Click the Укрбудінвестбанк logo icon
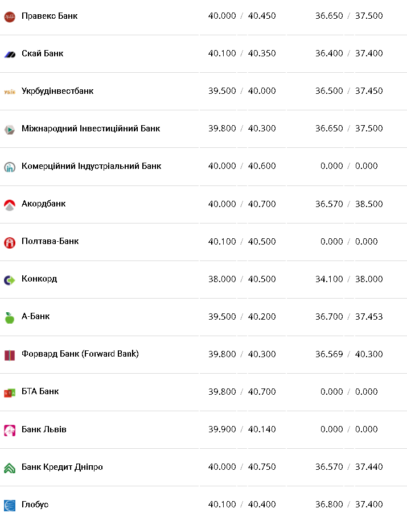The width and height of the screenshot is (407, 521). (9, 92)
